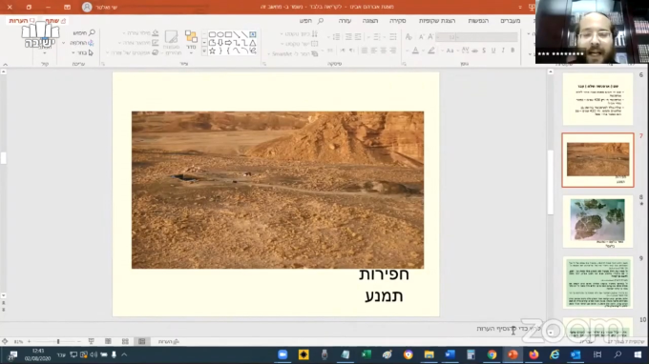This screenshot has width=649, height=364.
Task: Open Shape Outline options
Action: click(138, 43)
